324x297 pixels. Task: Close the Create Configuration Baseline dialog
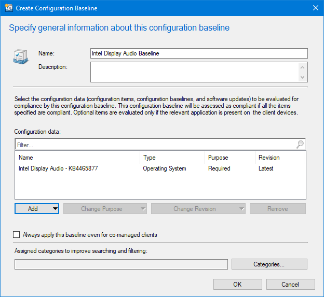click(x=315, y=8)
